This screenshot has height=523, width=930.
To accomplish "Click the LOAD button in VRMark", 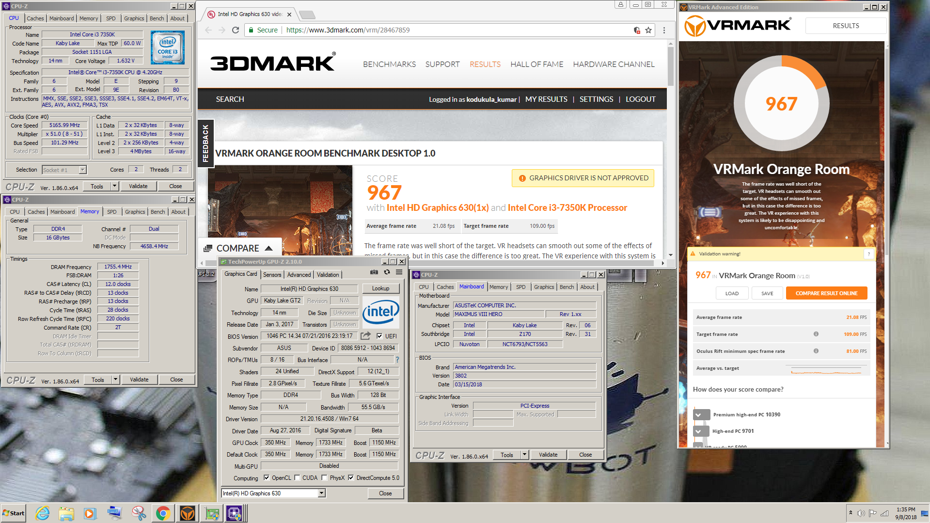I will coord(732,293).
